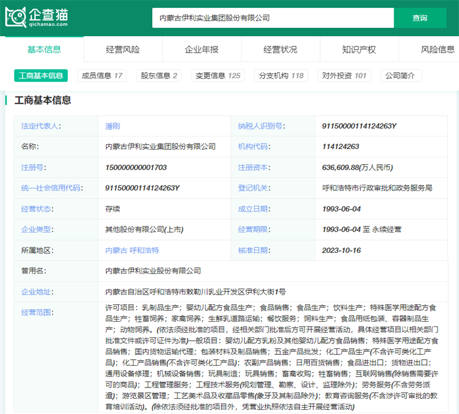Open the 经营状况 tab

click(x=280, y=49)
